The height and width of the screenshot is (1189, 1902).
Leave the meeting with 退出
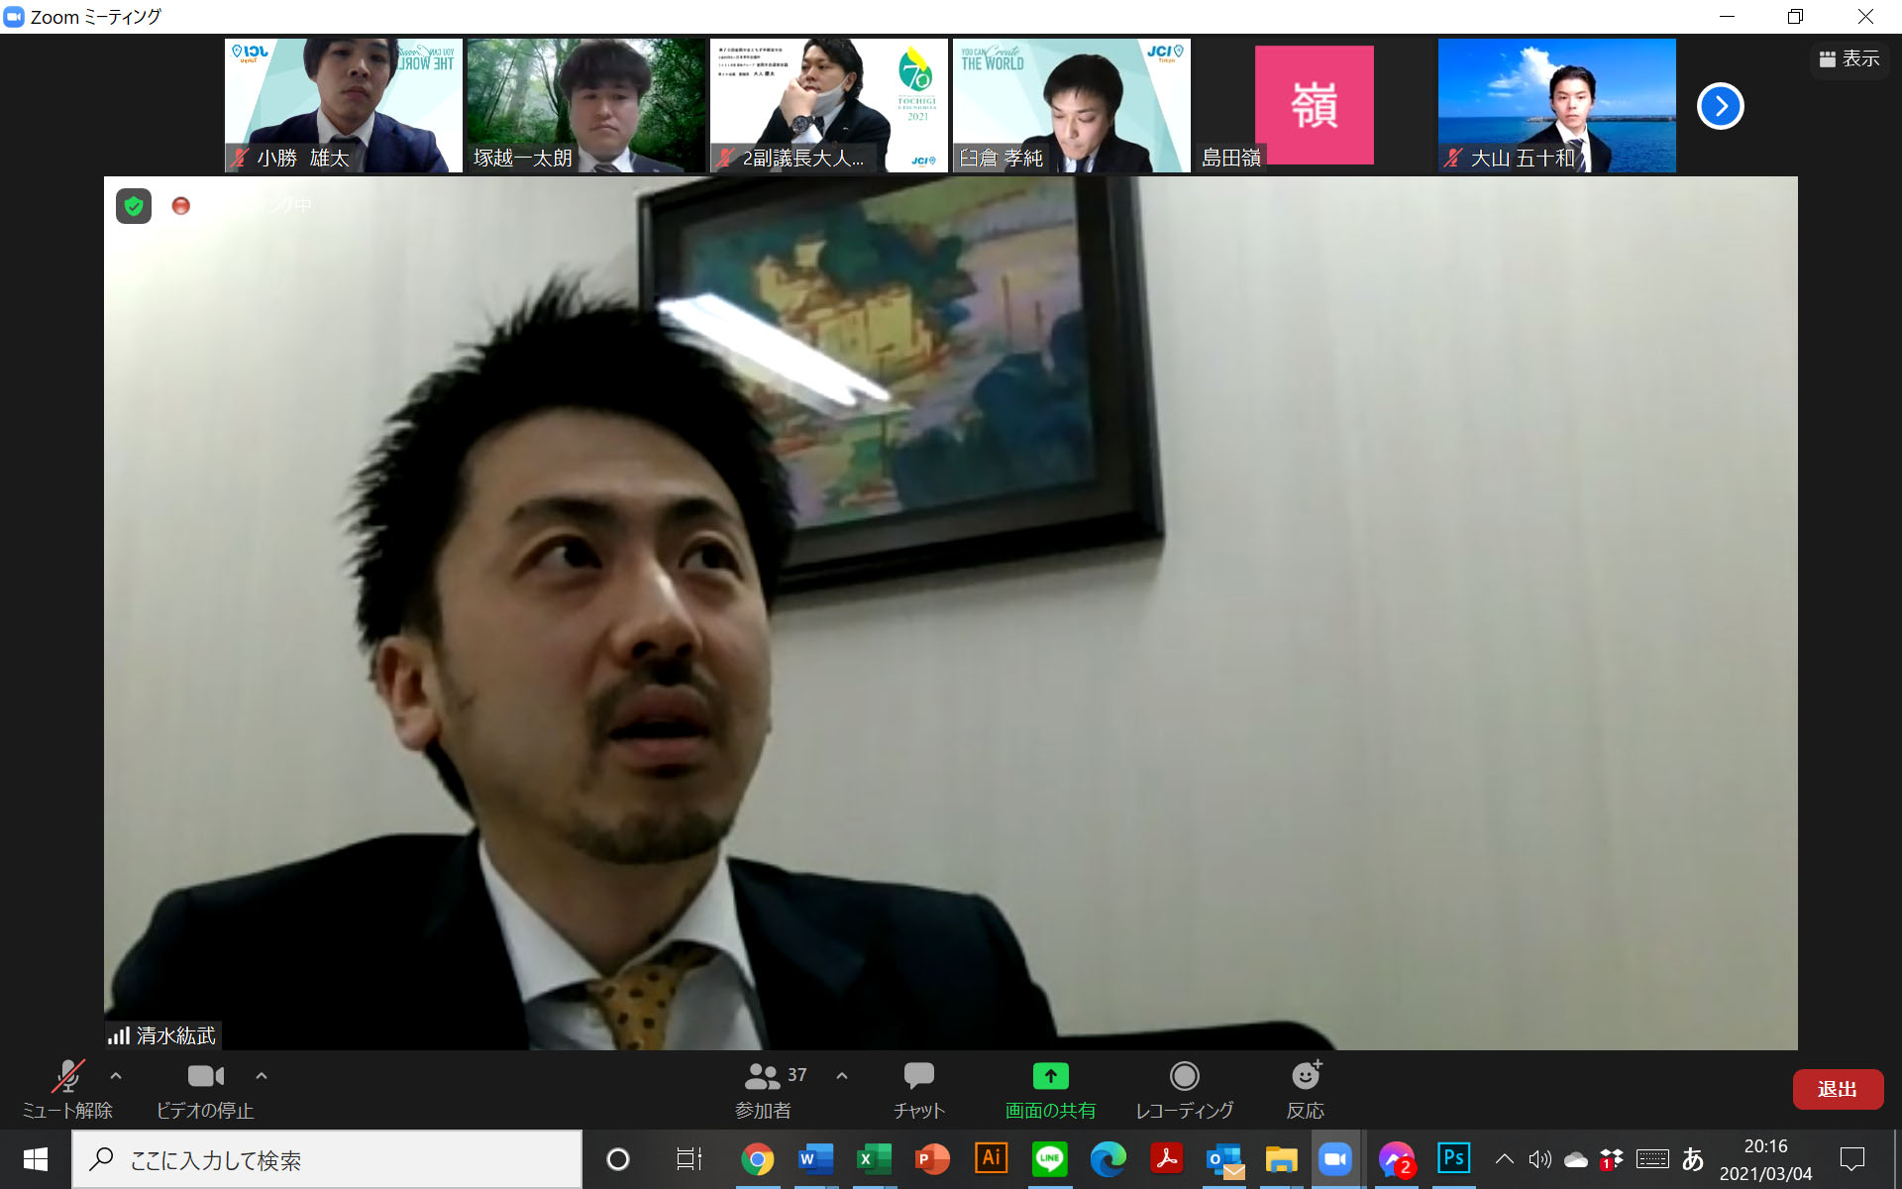[x=1837, y=1089]
